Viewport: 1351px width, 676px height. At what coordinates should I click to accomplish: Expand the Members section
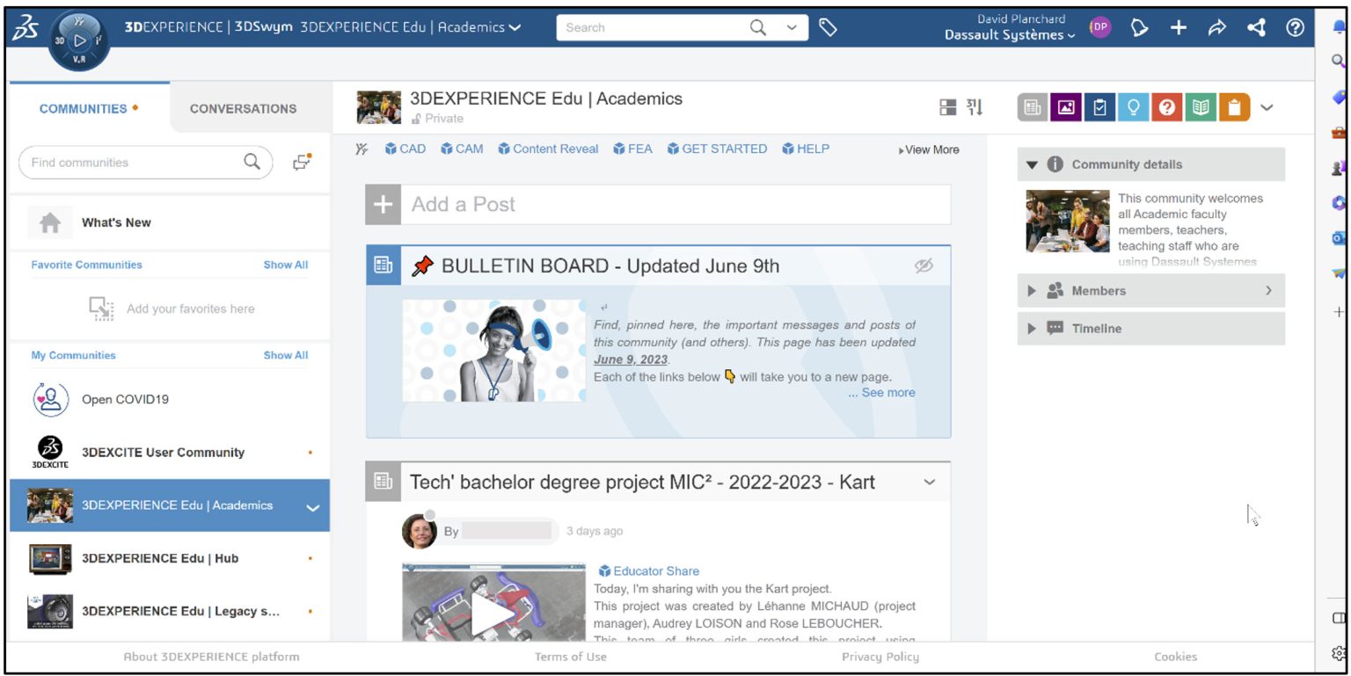pos(1150,290)
